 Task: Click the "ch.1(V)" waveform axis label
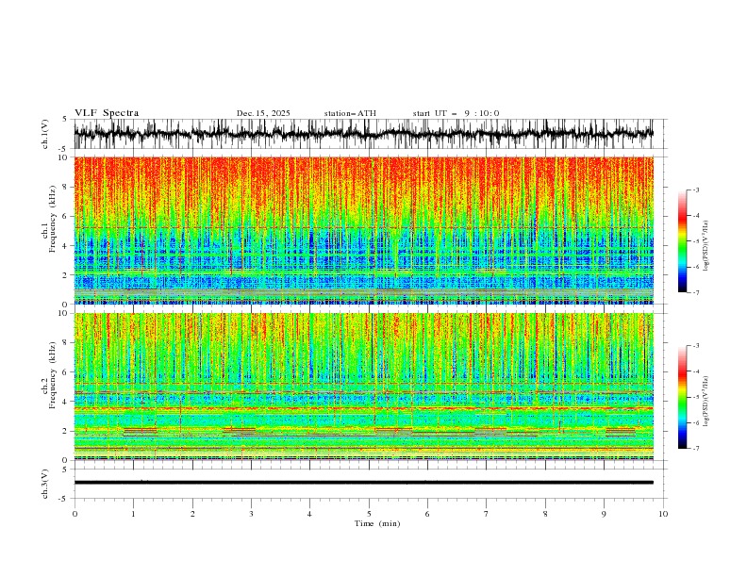tap(45, 134)
